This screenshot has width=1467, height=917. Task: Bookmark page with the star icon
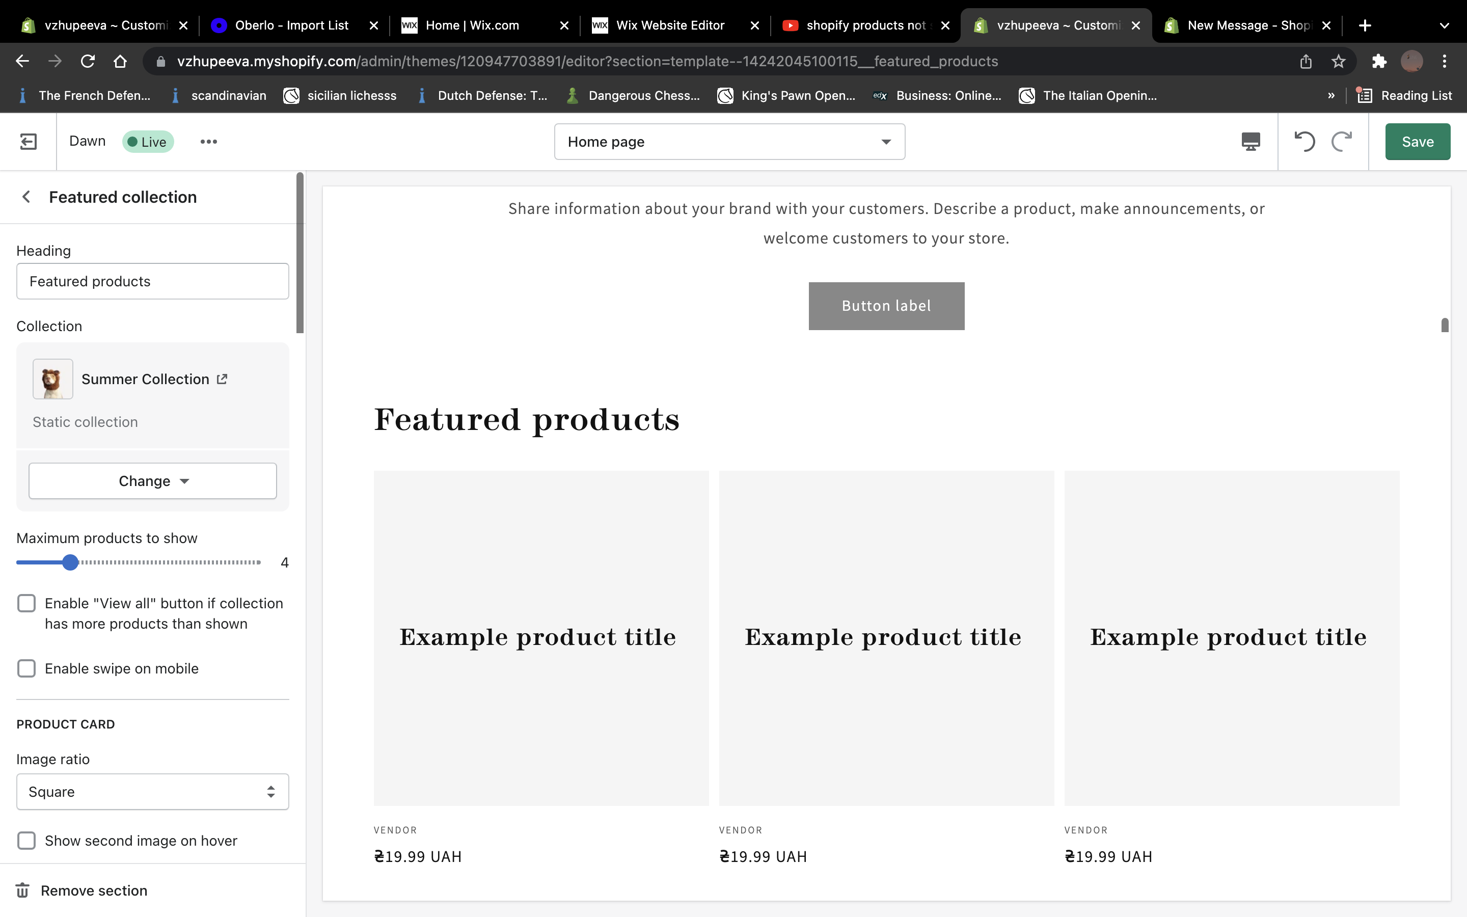point(1339,61)
